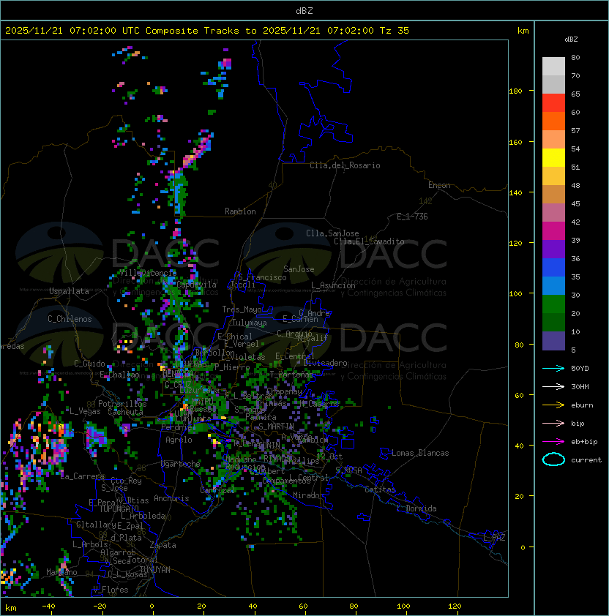Click the 0 tick on the vertical km axis
This screenshot has height=616, width=609.
tap(523, 548)
